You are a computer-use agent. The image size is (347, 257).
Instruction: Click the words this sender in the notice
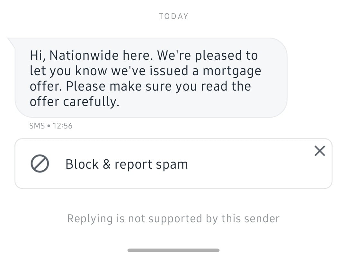point(250,218)
